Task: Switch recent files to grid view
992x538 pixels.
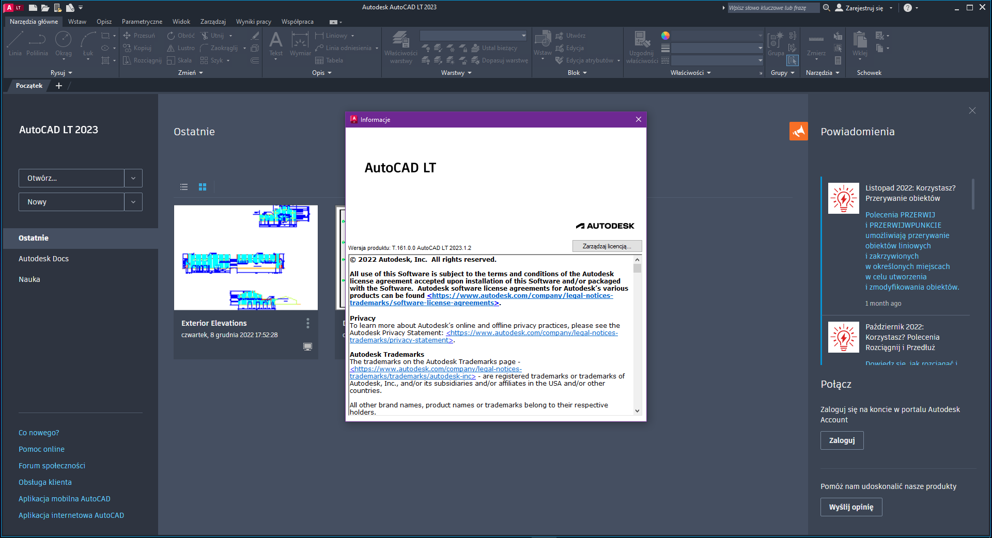Action: [x=203, y=187]
